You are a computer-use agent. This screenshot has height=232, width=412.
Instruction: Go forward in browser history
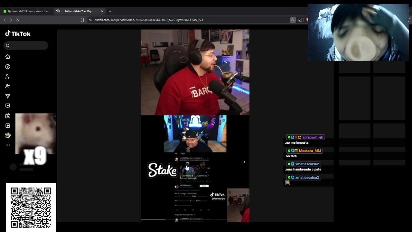coord(11,20)
